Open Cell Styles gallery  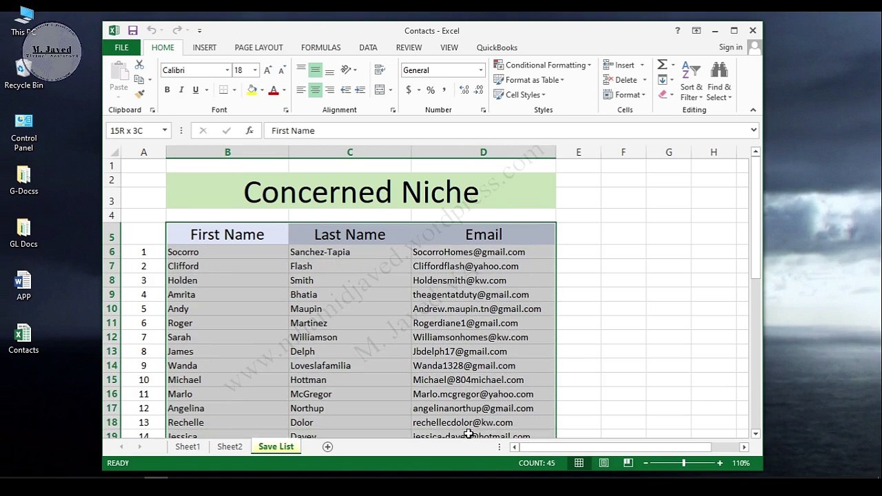[520, 95]
